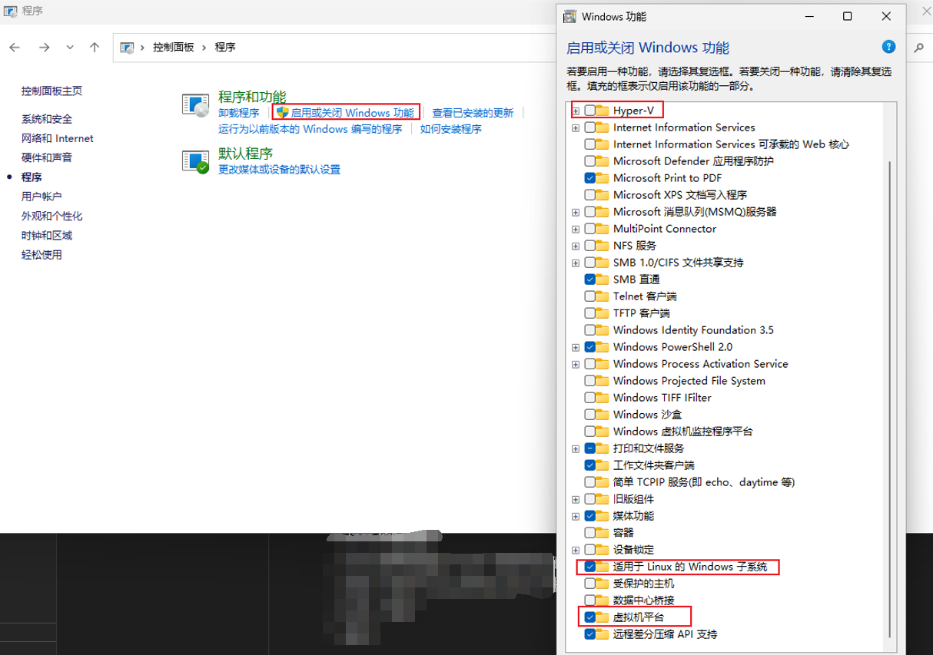
Task: Click the 数据中心桥接 folder icon
Action: [603, 600]
